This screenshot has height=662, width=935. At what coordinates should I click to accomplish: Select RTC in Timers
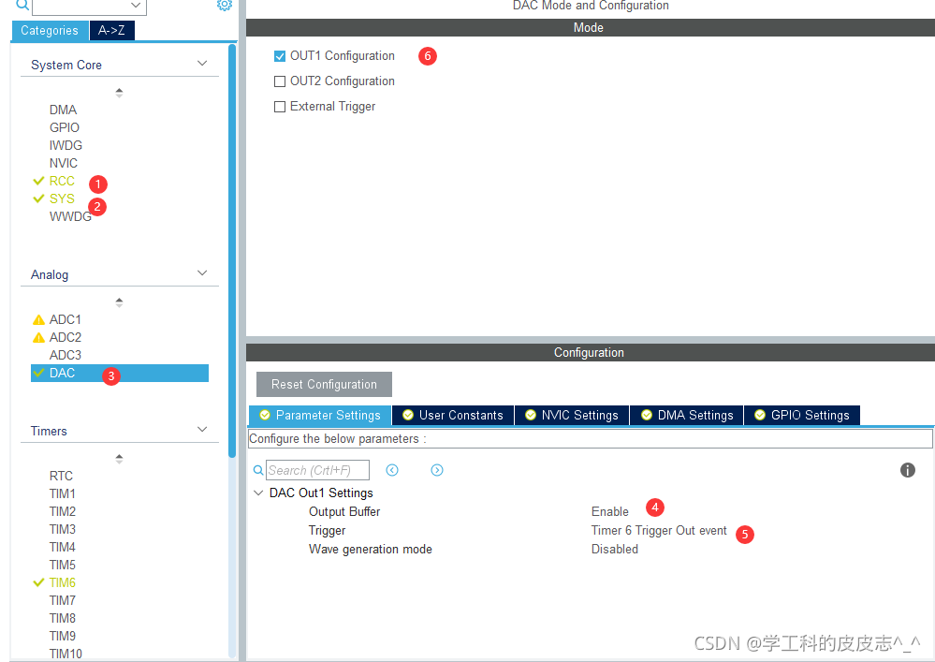(x=61, y=476)
